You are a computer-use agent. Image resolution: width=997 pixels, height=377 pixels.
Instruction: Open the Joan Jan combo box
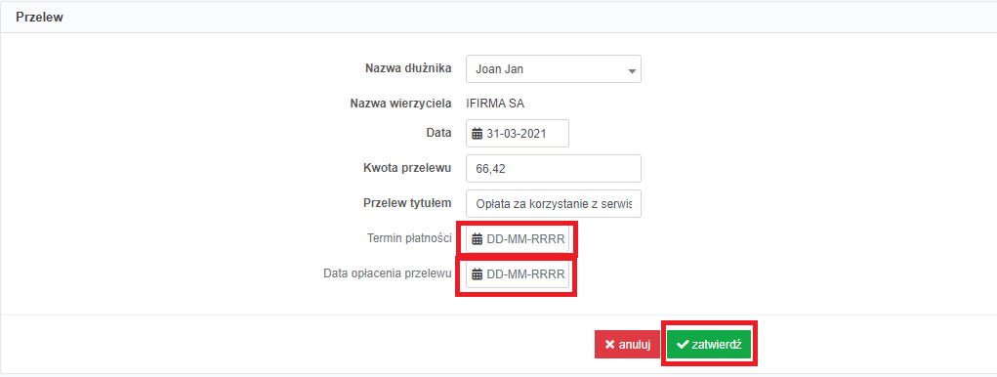pos(553,69)
